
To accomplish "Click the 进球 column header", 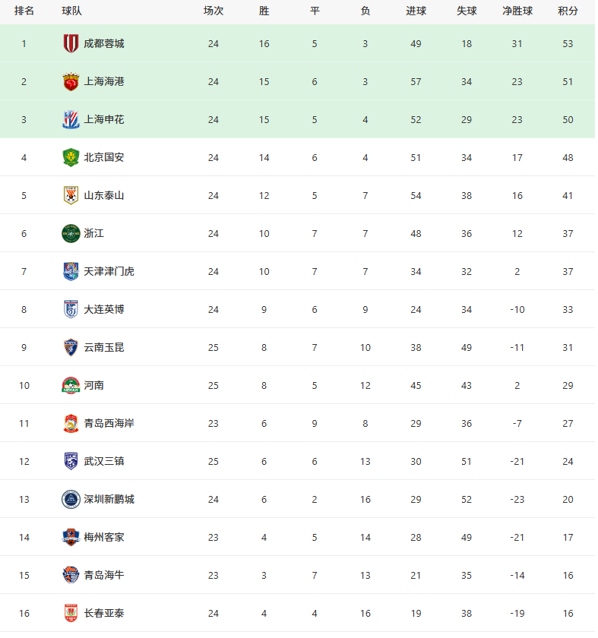I will (x=416, y=11).
